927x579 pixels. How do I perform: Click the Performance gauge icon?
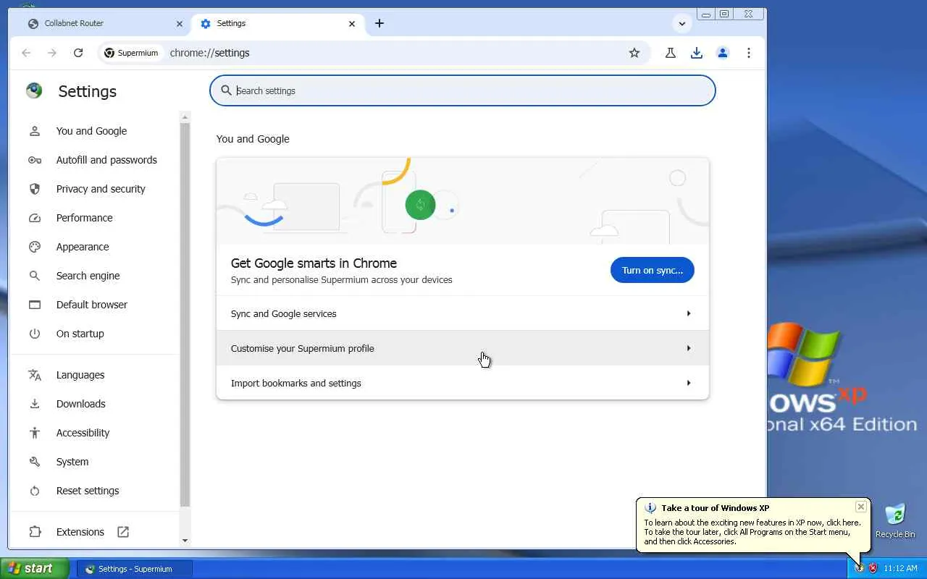35,218
